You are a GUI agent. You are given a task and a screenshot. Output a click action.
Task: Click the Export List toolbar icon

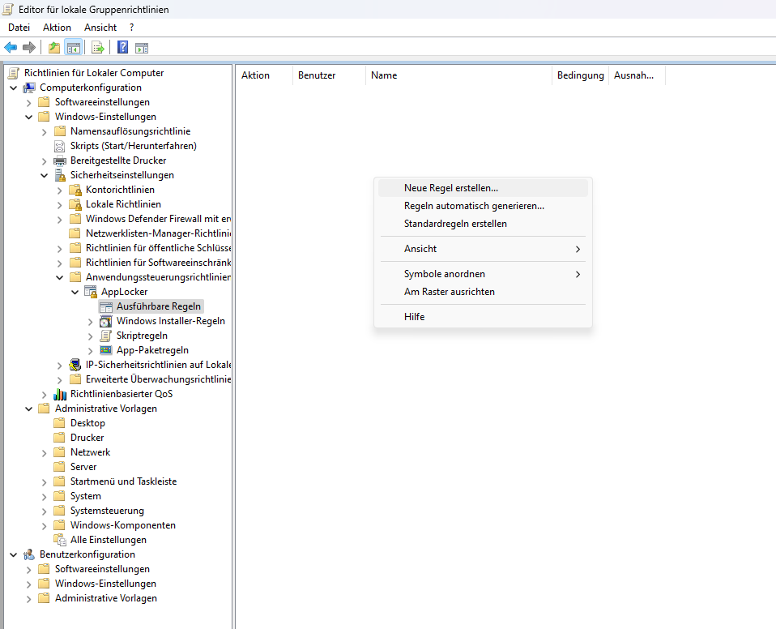[x=98, y=48]
